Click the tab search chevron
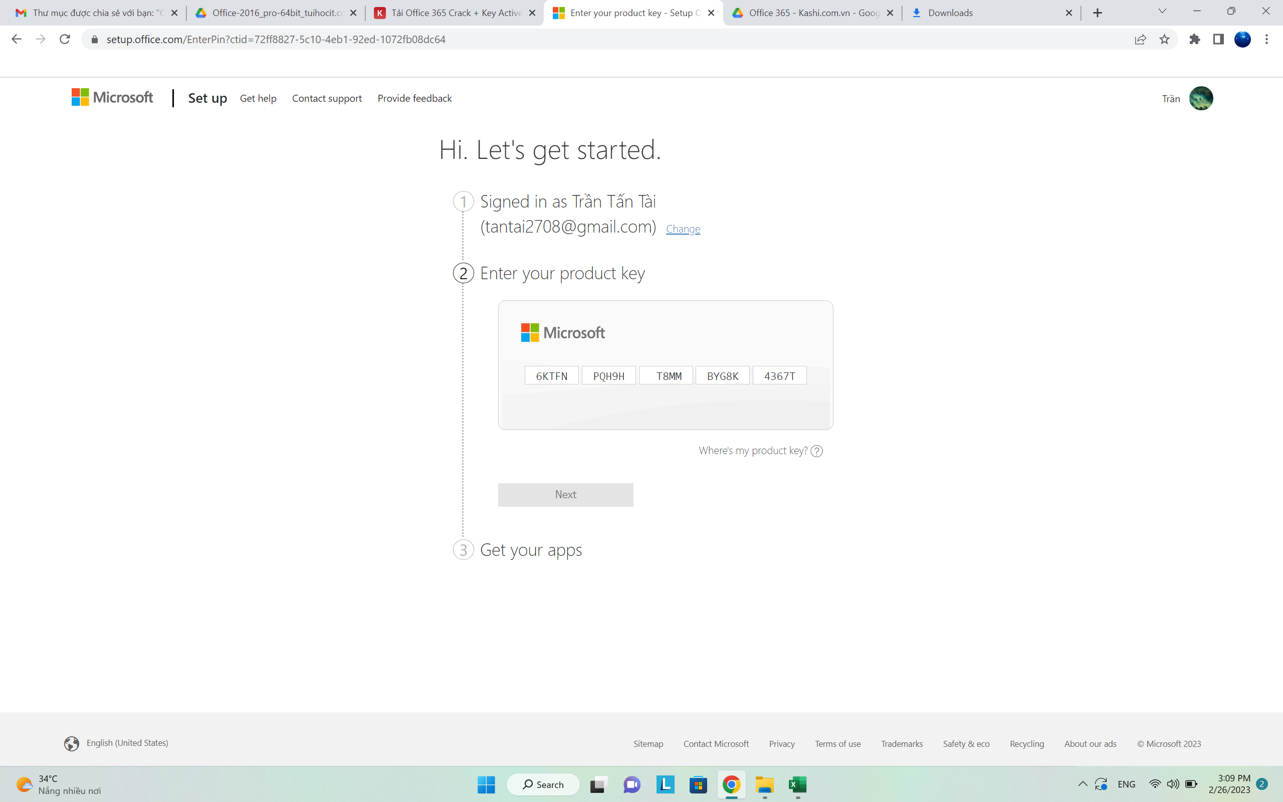This screenshot has height=802, width=1283. pos(1162,11)
